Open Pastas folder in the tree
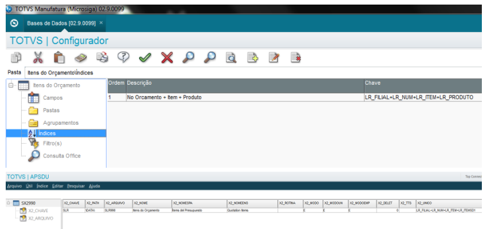487x229 pixels. tap(52, 110)
